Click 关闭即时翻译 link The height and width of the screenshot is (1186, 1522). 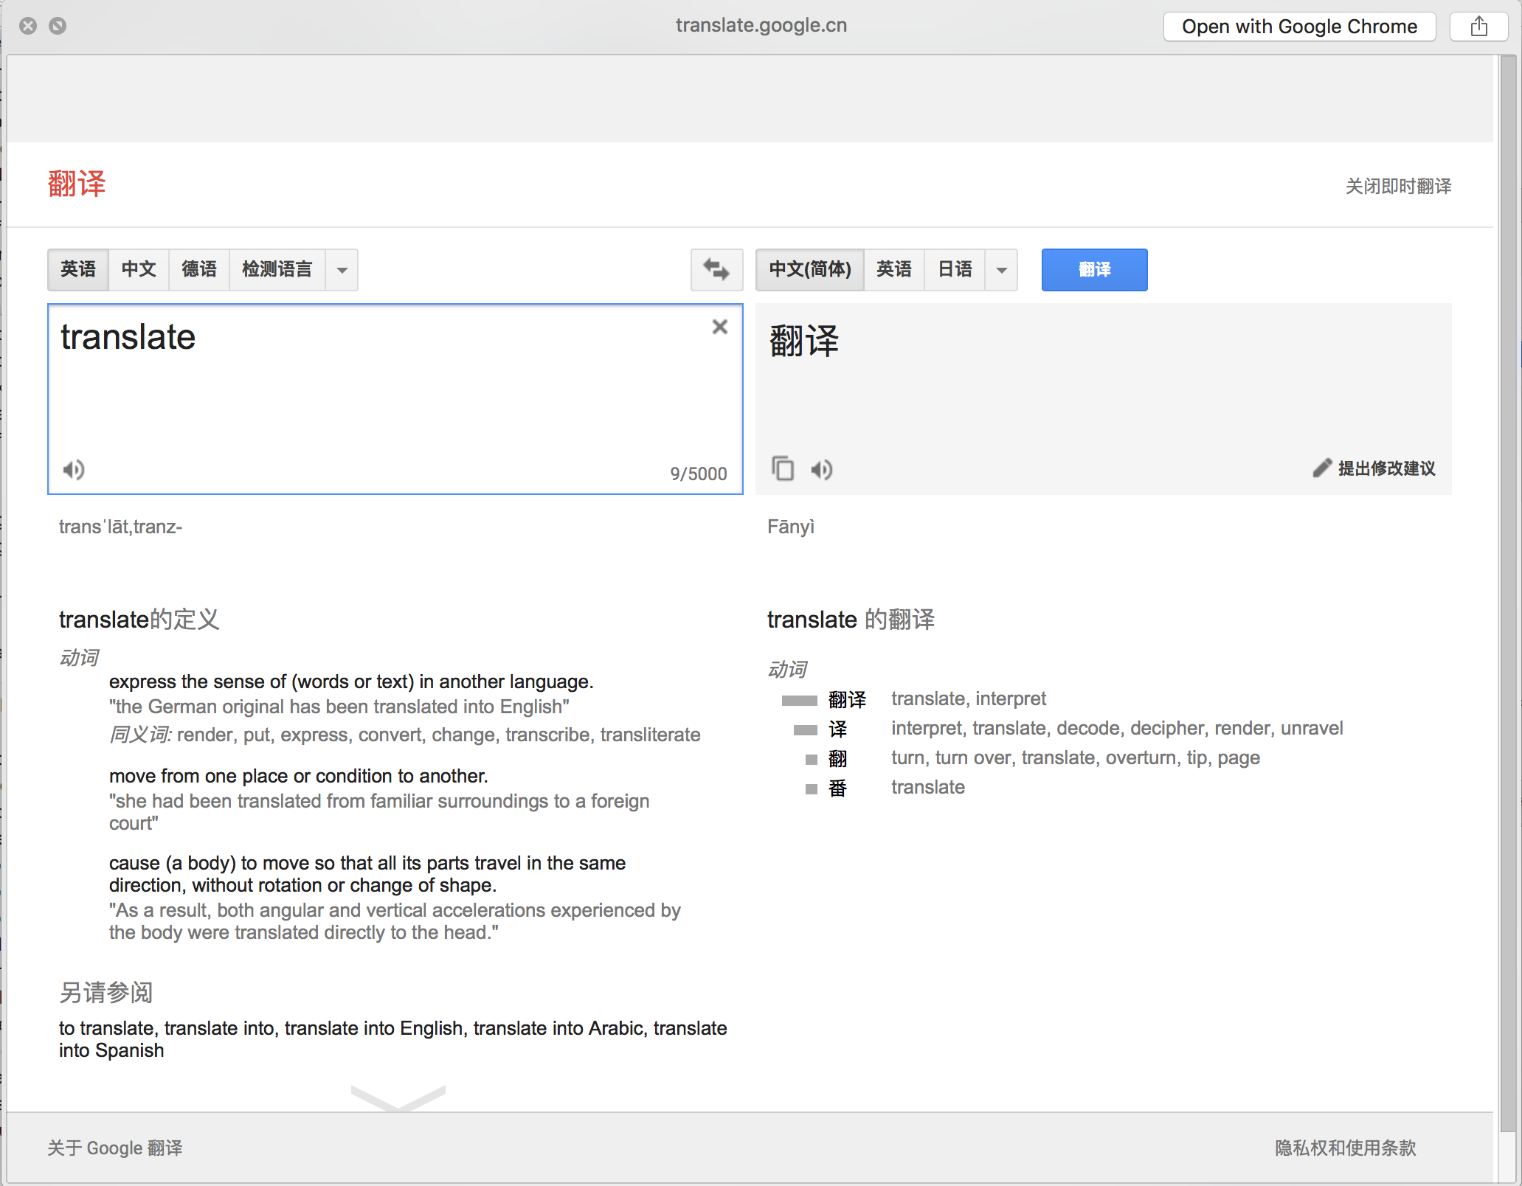coord(1398,187)
